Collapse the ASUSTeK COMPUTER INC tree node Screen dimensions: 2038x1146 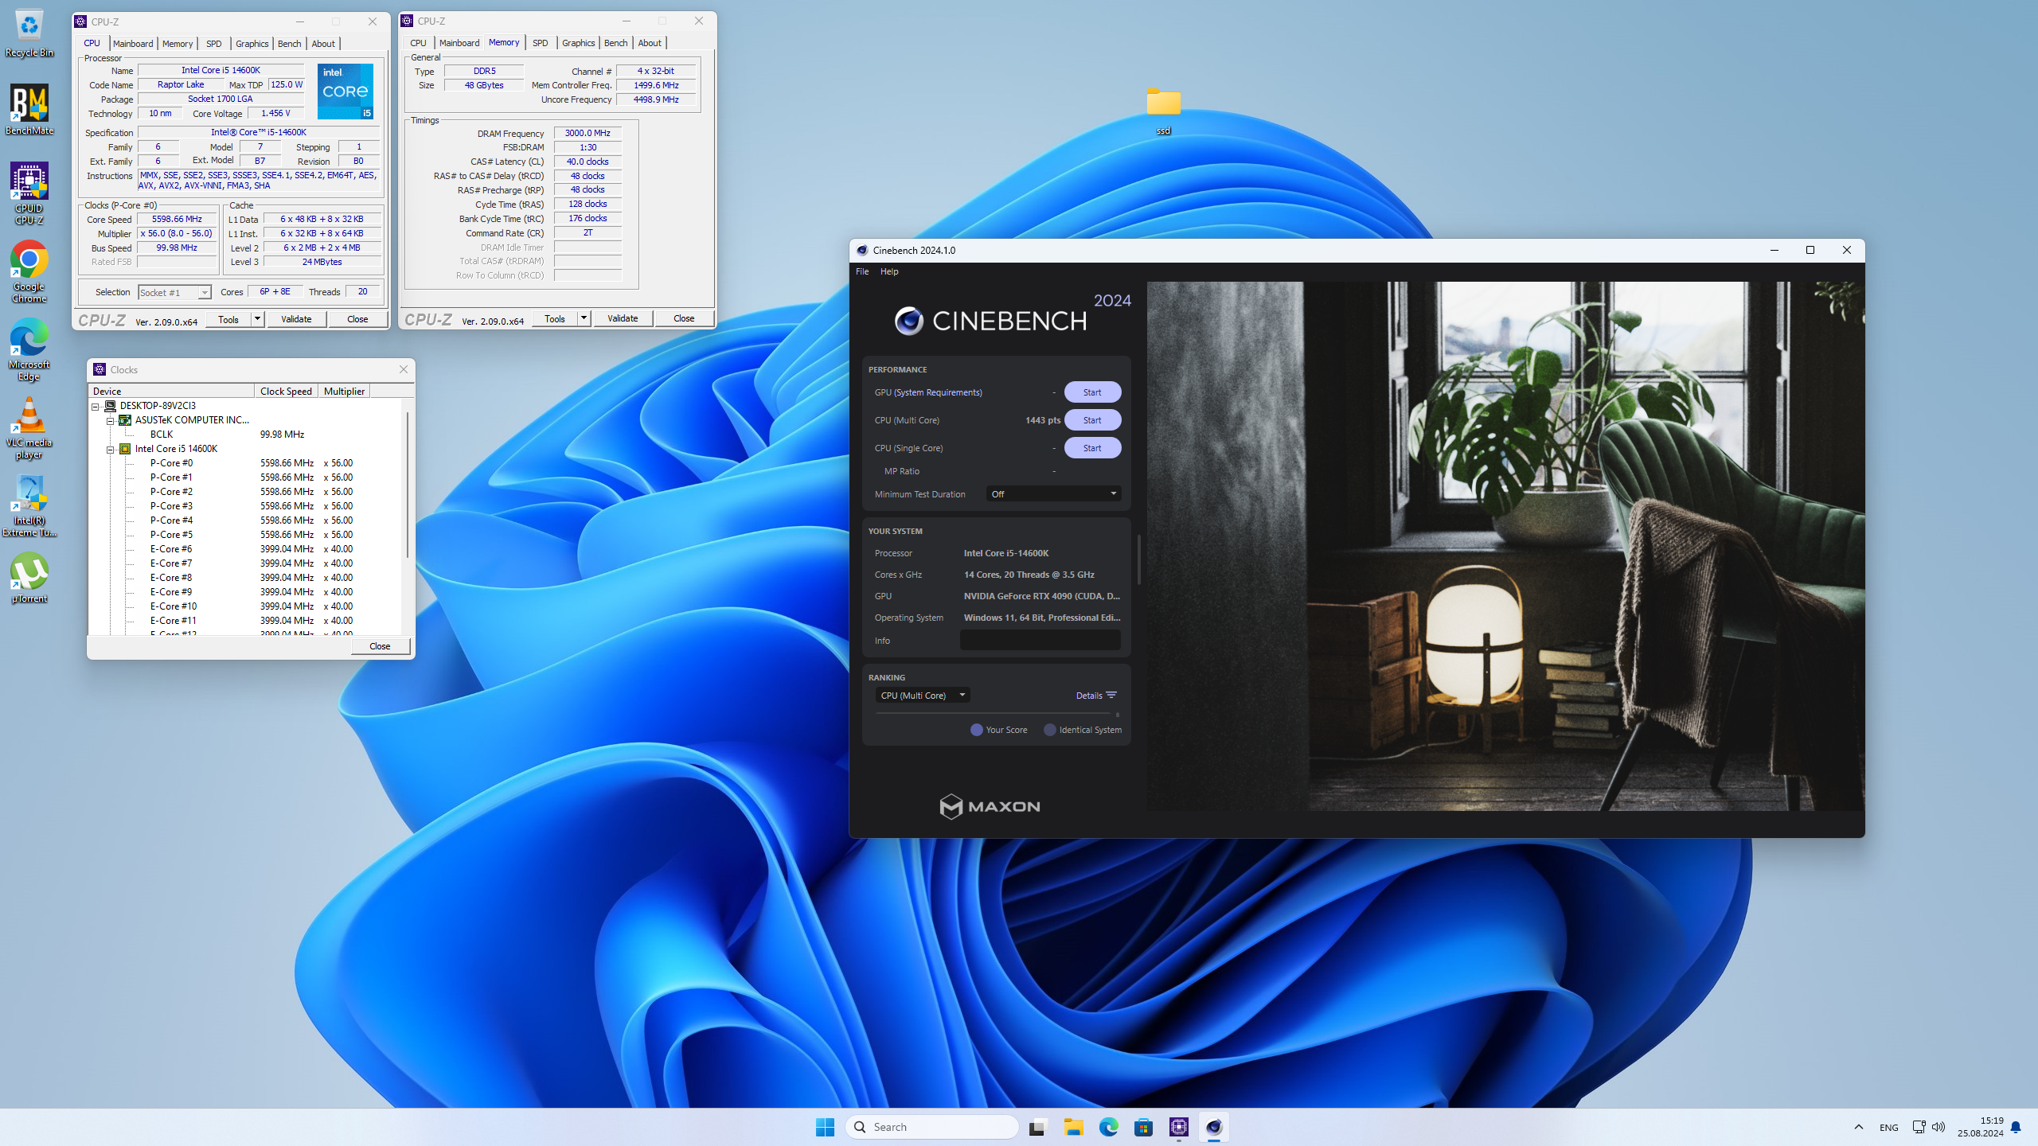111,420
